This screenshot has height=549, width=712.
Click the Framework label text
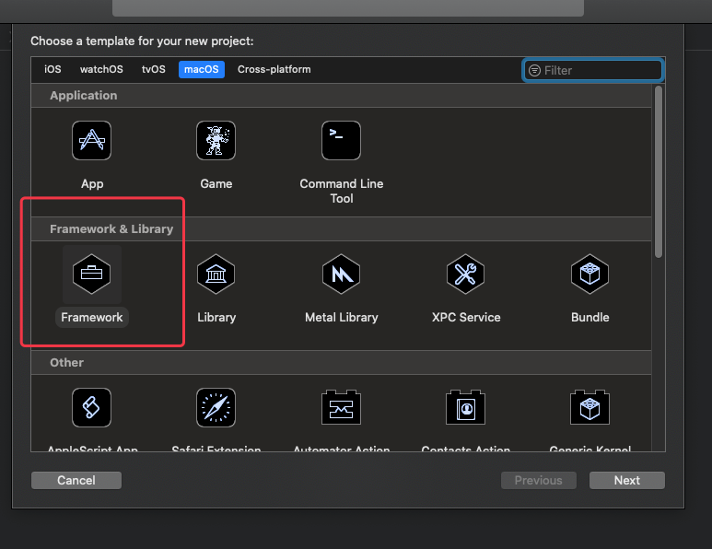coord(92,318)
